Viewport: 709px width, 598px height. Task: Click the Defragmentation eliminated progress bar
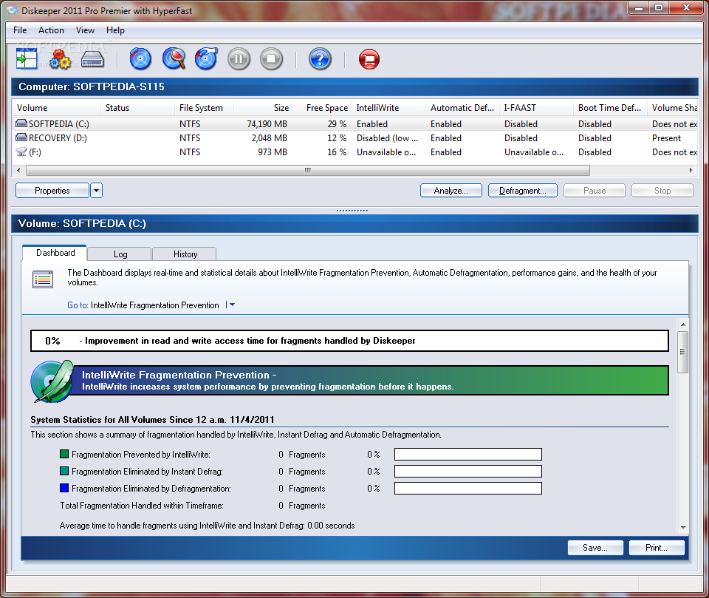[x=468, y=488]
